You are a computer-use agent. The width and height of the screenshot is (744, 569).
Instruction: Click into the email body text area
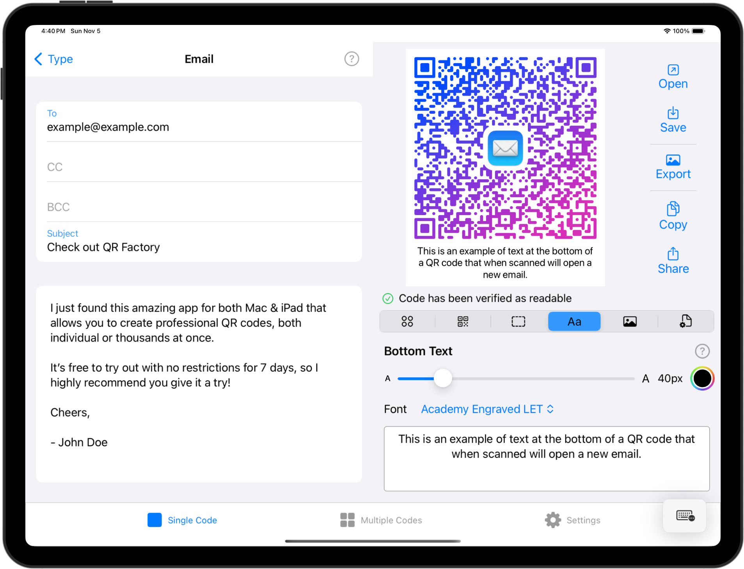coord(199,384)
